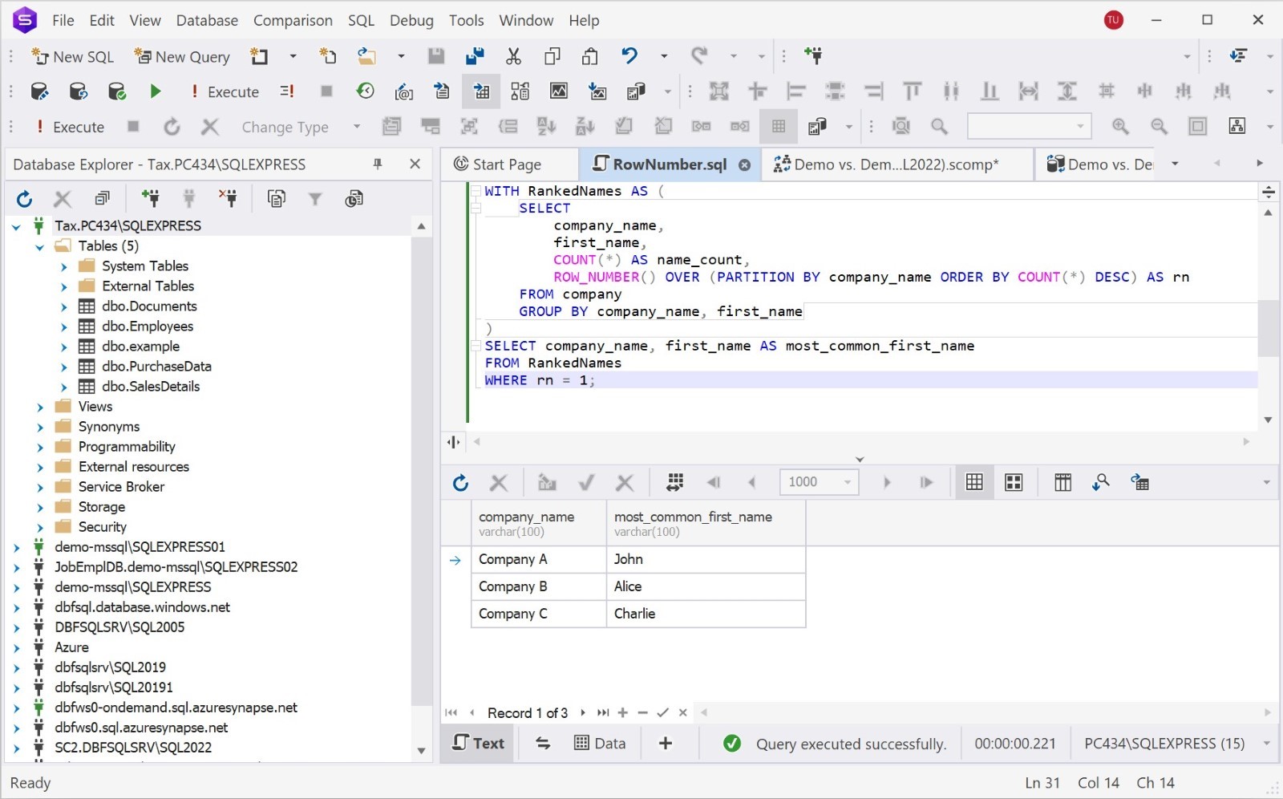Select dbo.SalesDetails table
1283x799 pixels.
click(x=151, y=387)
